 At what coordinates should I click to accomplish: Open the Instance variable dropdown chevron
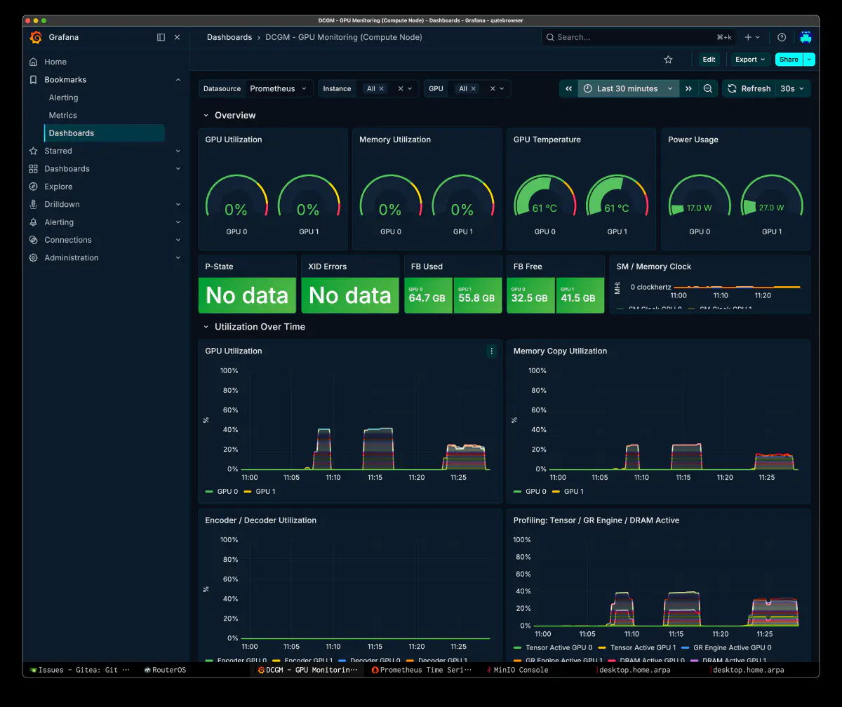411,89
